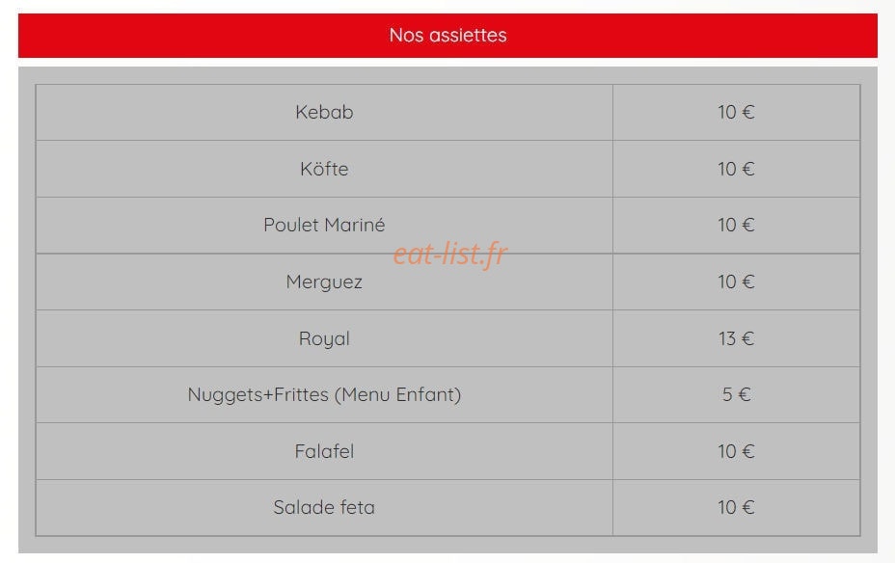Click the Nos assiettes red header

tap(447, 36)
